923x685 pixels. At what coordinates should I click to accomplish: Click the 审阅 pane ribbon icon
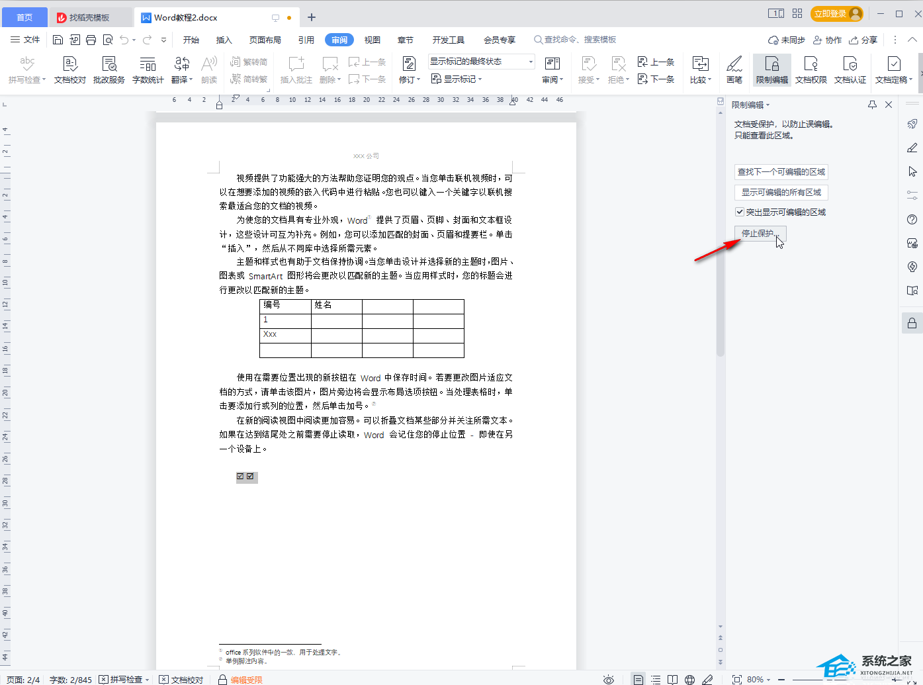pos(552,69)
